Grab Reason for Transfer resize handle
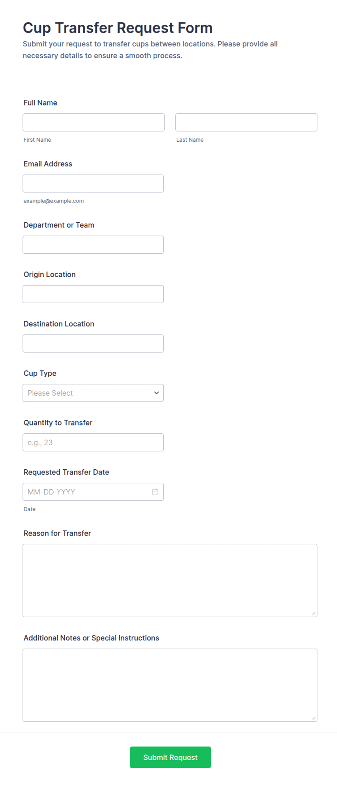 [313, 613]
